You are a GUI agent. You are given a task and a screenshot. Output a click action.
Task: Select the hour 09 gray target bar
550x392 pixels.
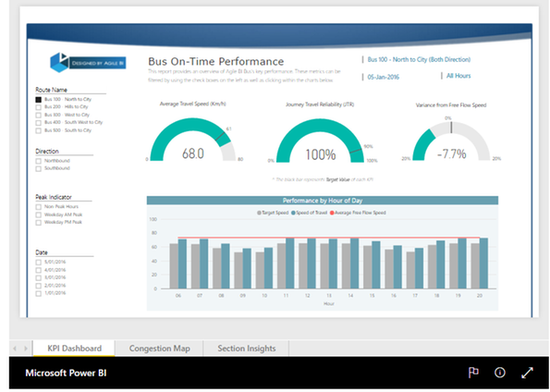coord(238,270)
